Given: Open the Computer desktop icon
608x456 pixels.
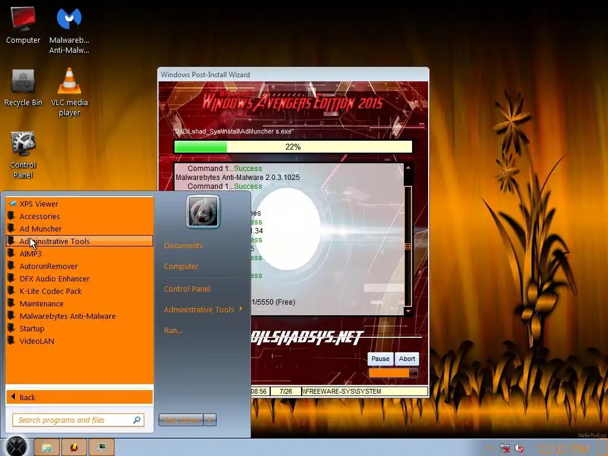Looking at the screenshot, I should click(x=23, y=26).
